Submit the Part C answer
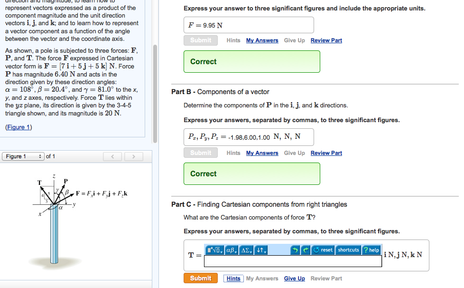The width and height of the screenshot is (464, 288). tap(200, 278)
